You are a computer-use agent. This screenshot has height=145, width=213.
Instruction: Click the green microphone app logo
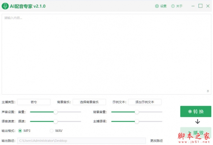coord(5,6)
